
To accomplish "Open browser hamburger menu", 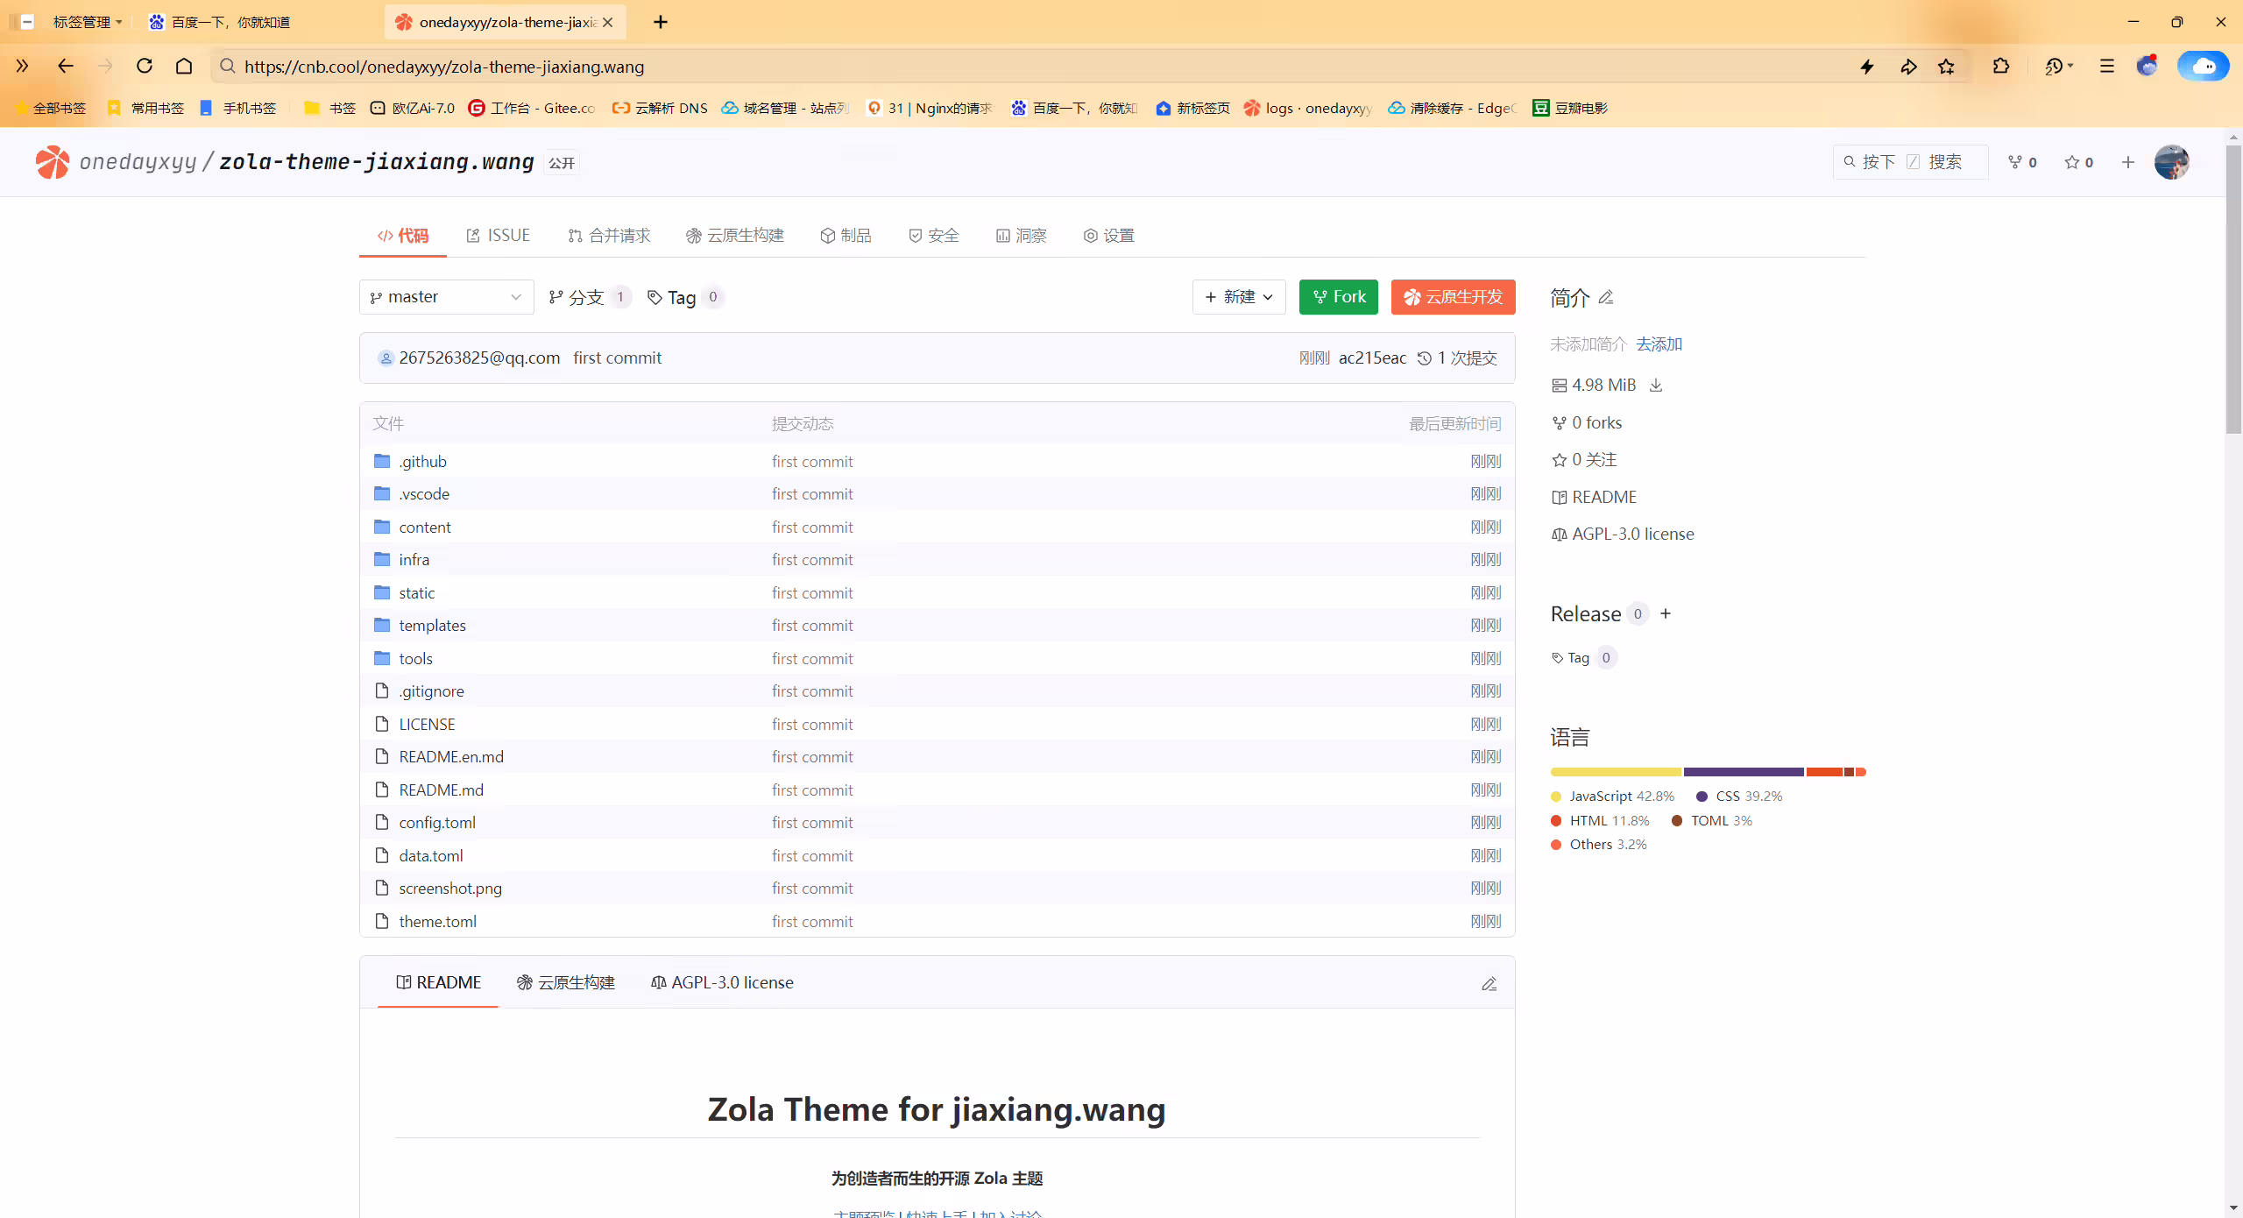I will 2107,66.
